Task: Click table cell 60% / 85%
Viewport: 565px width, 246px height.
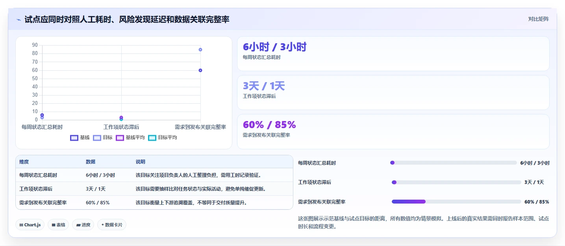Action: (98, 203)
